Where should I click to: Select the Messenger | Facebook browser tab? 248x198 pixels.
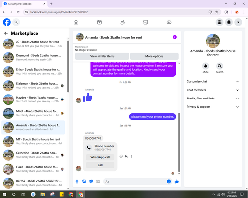point(25,4)
